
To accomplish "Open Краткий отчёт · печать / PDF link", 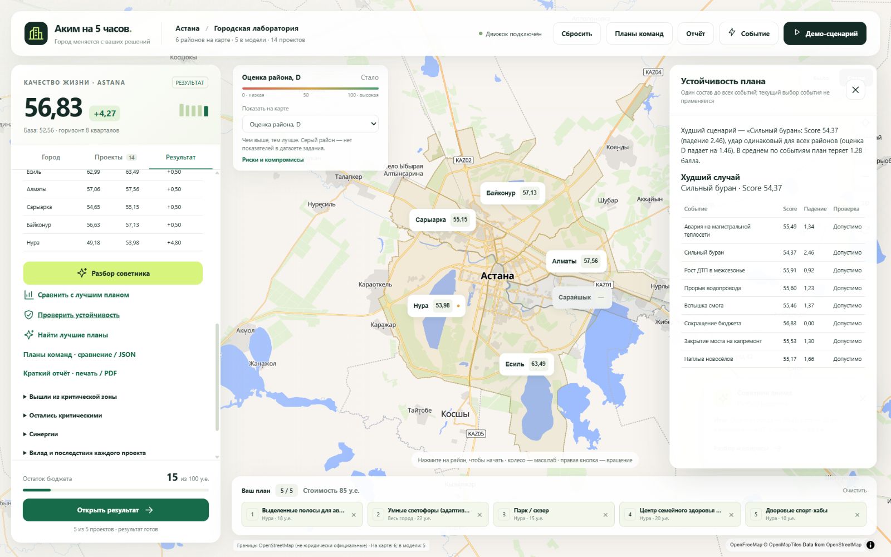I will [x=70, y=373].
